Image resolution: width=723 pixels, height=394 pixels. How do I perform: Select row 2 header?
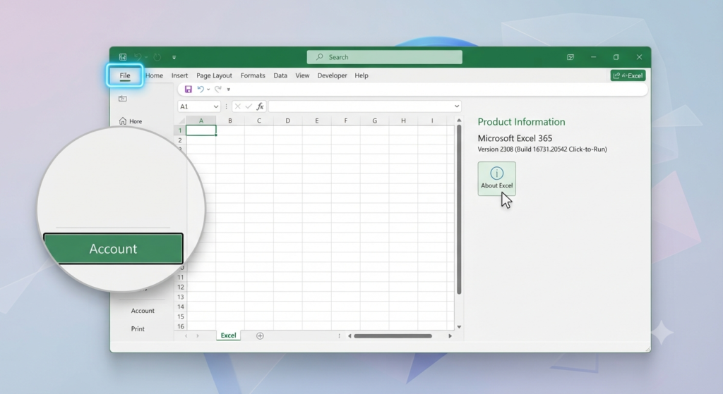point(180,140)
